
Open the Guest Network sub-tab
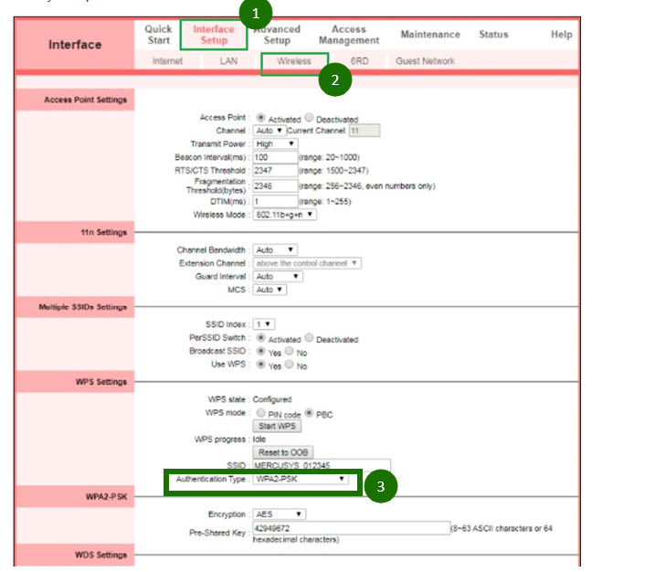coord(425,61)
